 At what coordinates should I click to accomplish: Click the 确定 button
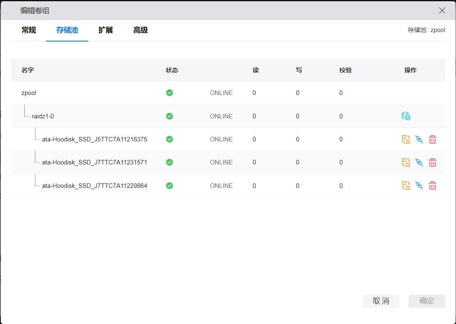[426, 301]
